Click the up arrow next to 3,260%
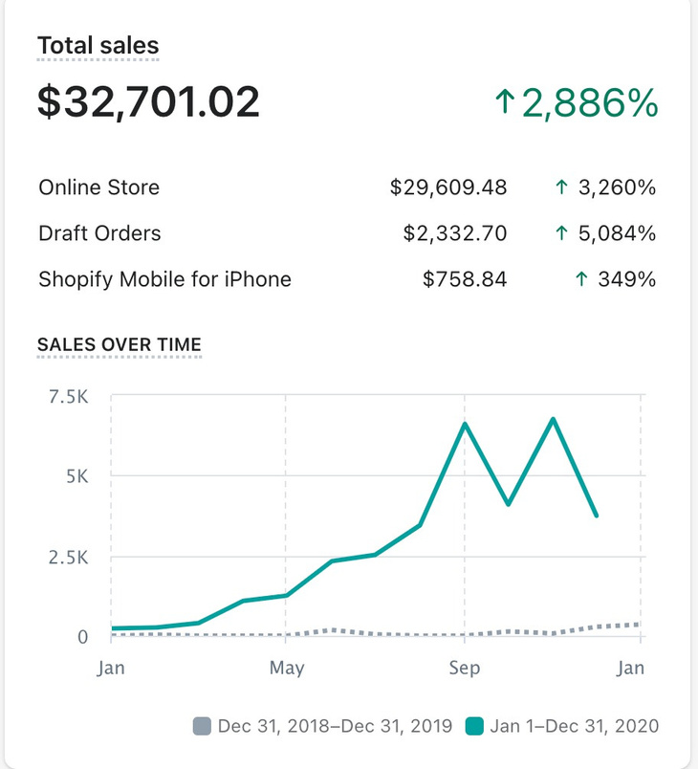Viewport: 698px width, 769px height. [x=561, y=187]
